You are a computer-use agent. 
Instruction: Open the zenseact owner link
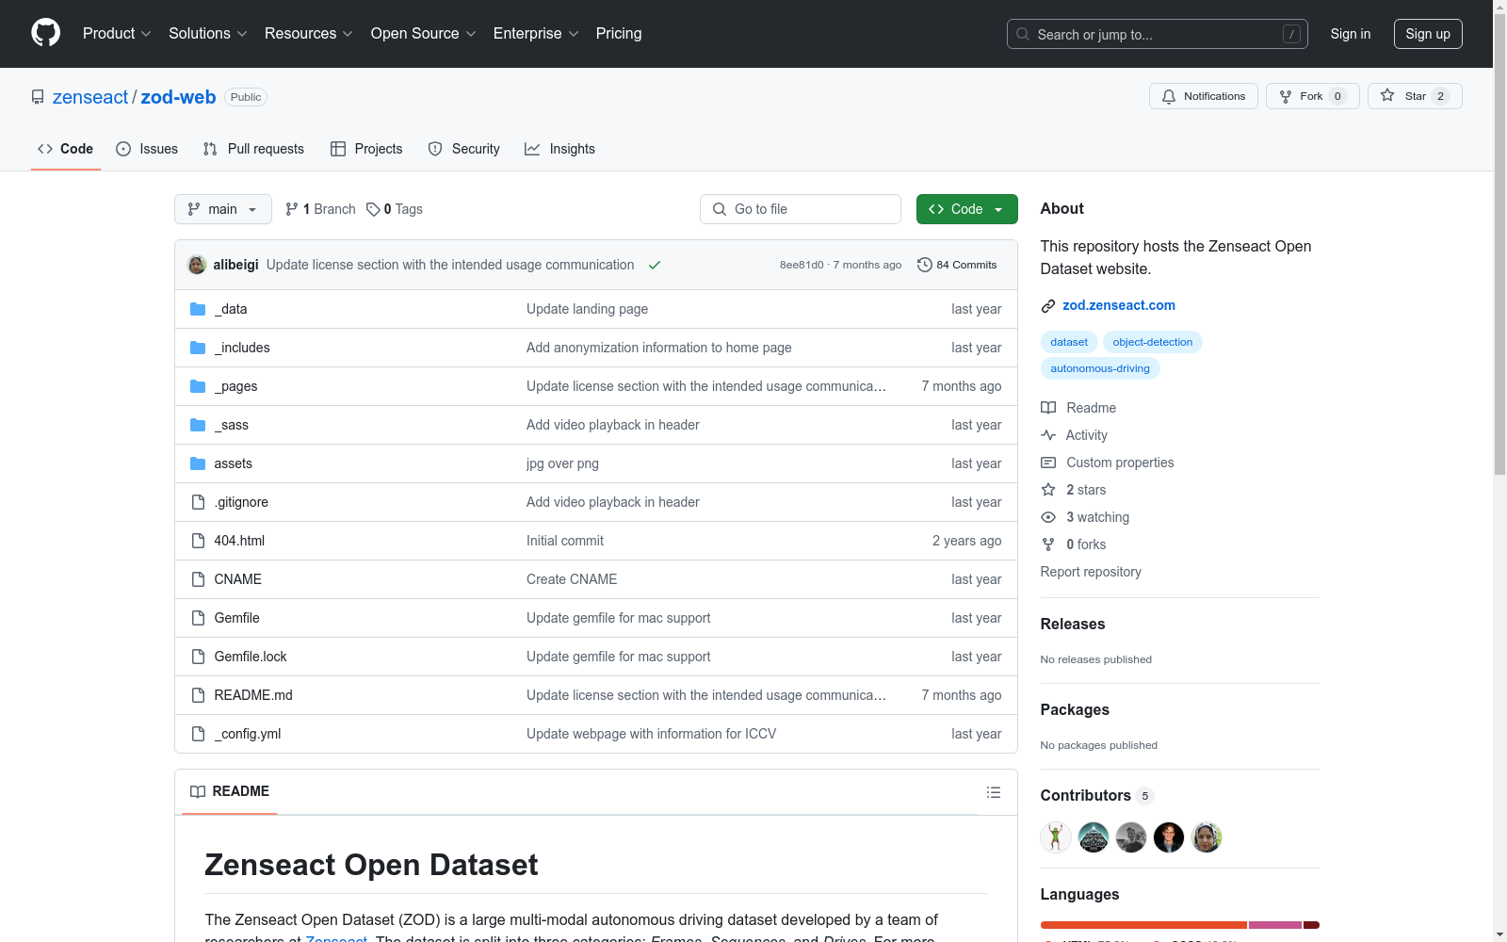(x=90, y=97)
